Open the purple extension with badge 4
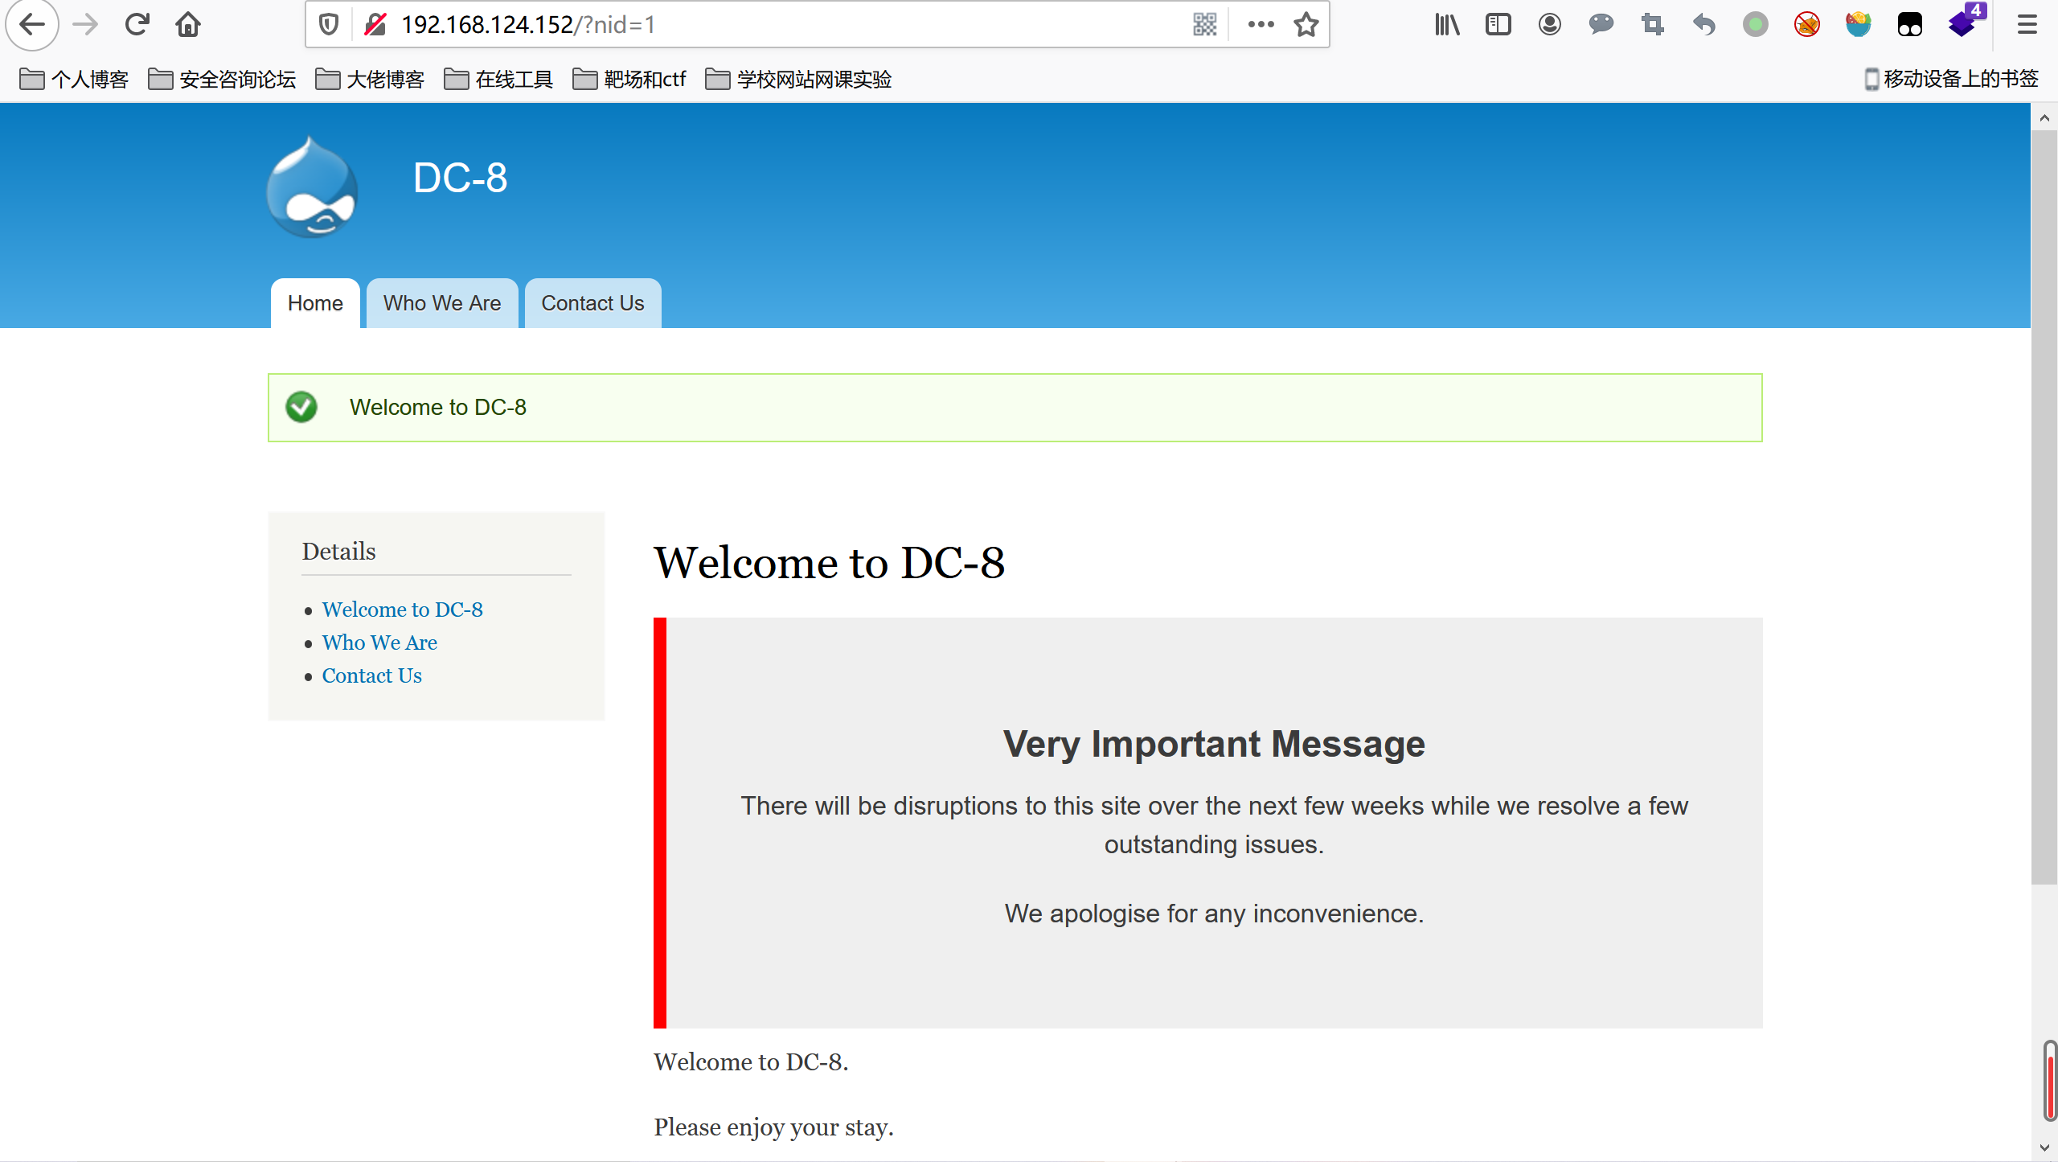2058x1162 pixels. pyautogui.click(x=1965, y=22)
